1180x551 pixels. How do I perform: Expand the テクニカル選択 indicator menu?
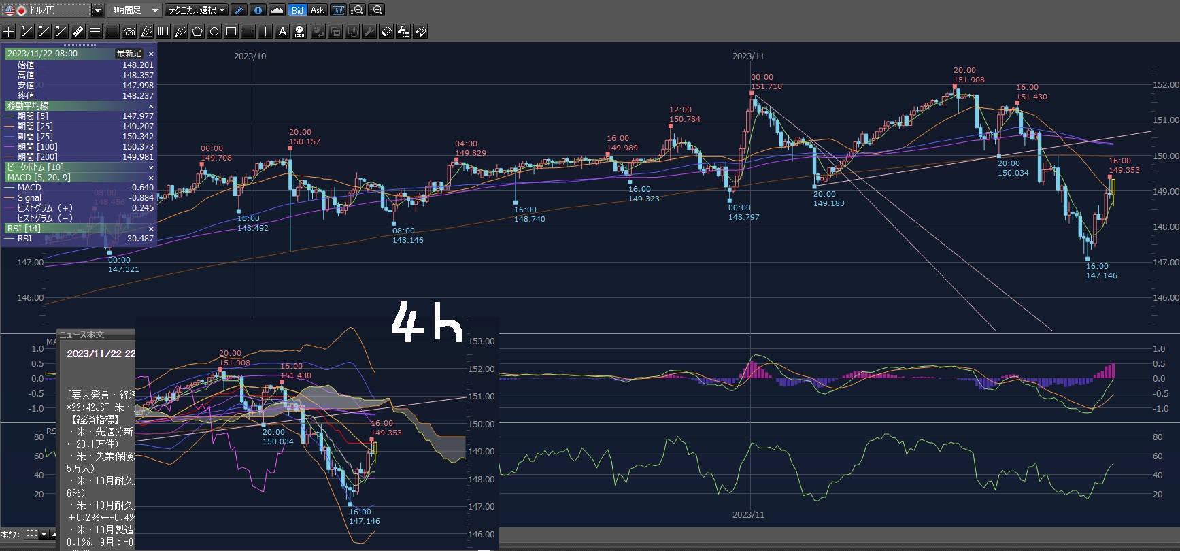[197, 10]
